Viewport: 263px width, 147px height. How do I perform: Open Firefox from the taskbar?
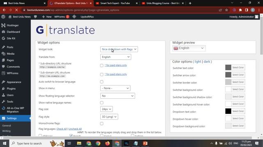point(108,143)
